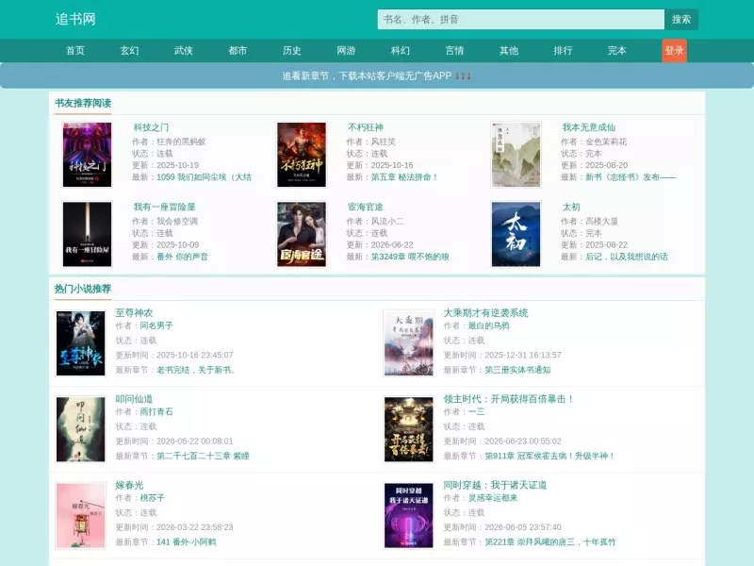754x566 pixels.
Task: Click the 太初 title link
Action: click(x=571, y=207)
